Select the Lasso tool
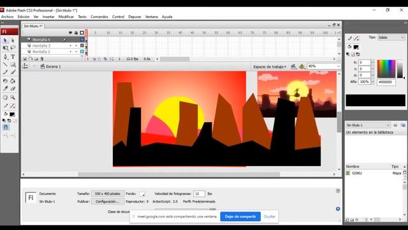This screenshot has height=230, width=408. [x=13, y=48]
